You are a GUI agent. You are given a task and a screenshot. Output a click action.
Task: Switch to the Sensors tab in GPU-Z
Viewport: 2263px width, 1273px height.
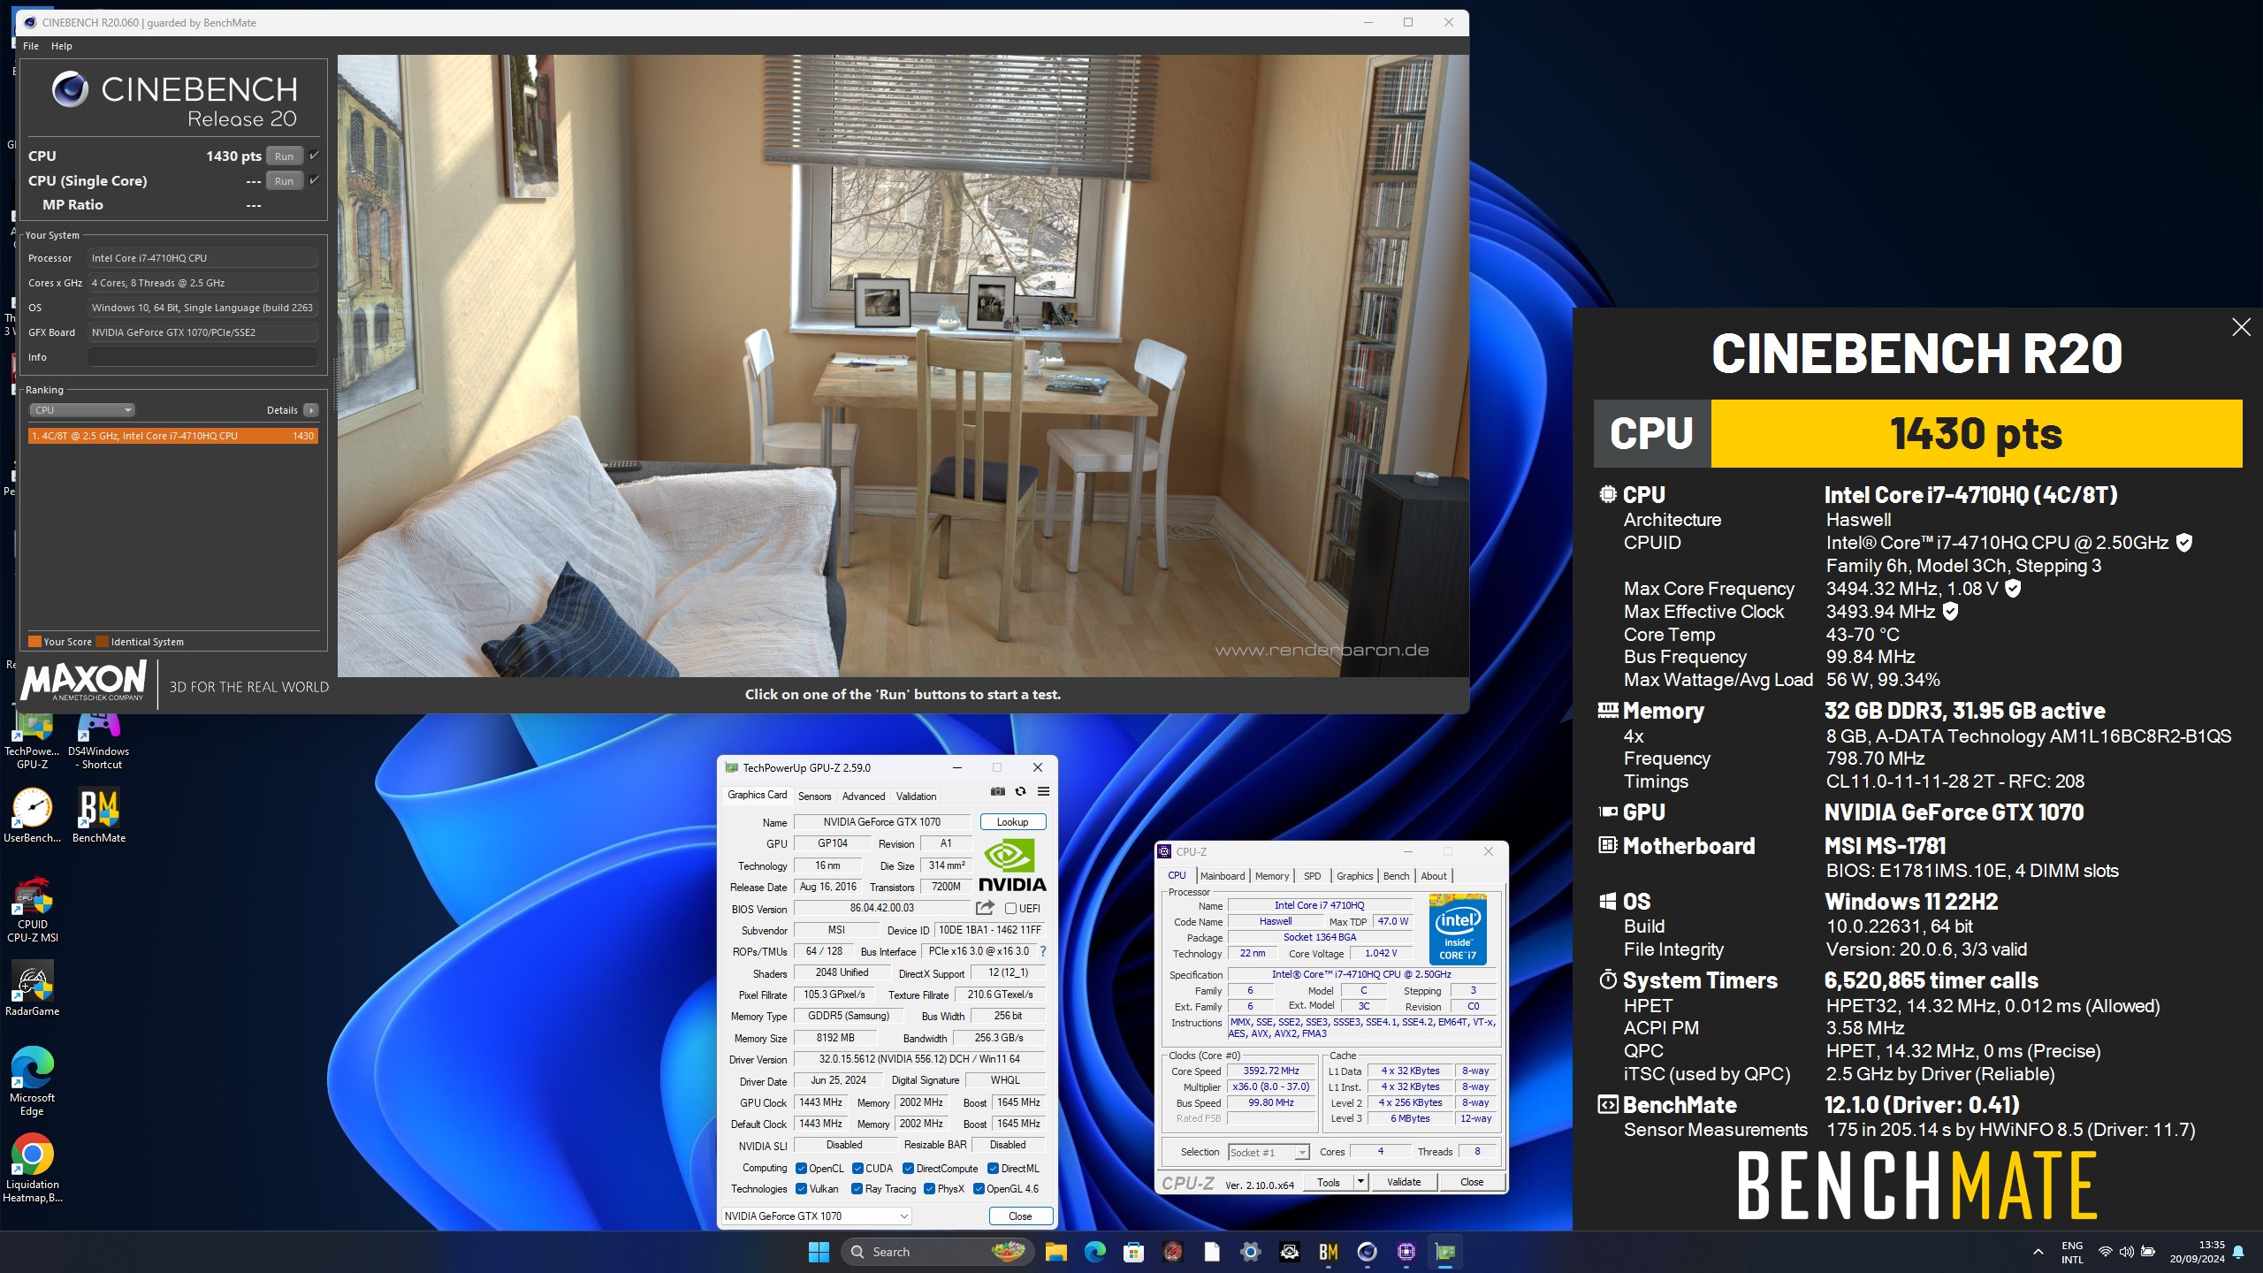coord(814,797)
